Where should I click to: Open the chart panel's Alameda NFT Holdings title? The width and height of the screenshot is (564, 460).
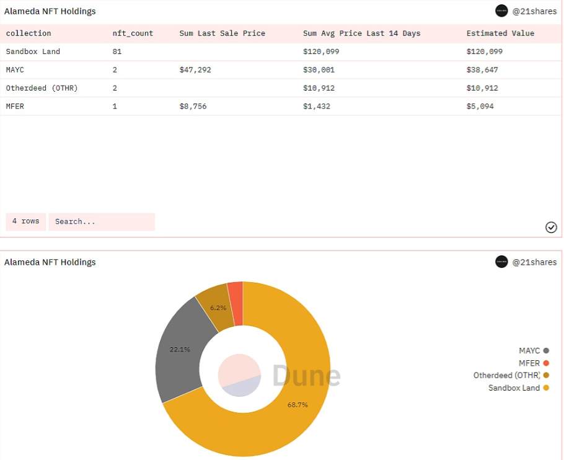coord(50,262)
